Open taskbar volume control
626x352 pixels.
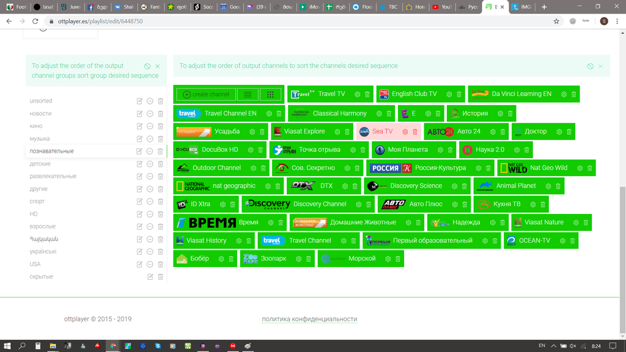(x=573, y=346)
